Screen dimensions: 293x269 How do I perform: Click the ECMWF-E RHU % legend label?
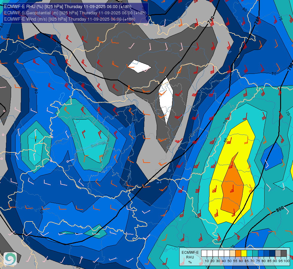(190, 257)
